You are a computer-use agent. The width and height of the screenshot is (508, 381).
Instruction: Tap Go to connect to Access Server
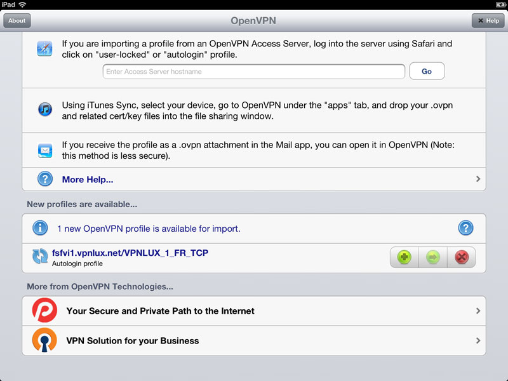[427, 71]
